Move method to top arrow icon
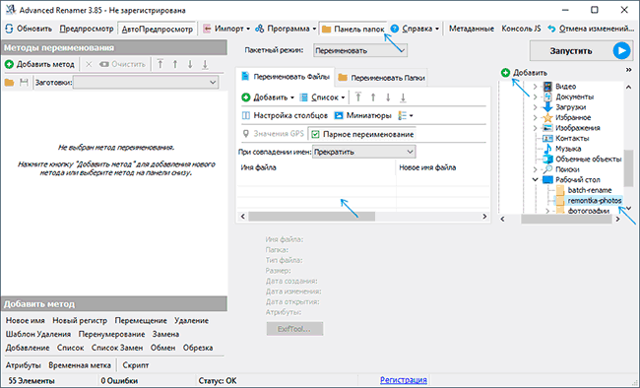The height and width of the screenshot is (388, 640). click(x=160, y=64)
